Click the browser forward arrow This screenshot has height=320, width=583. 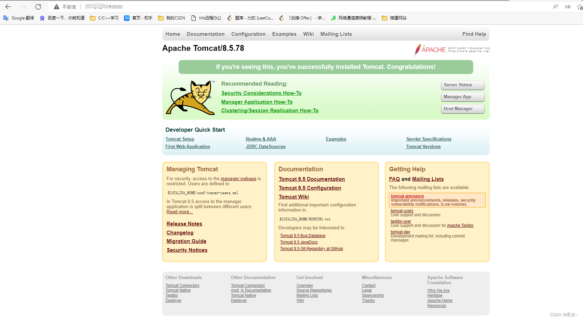[23, 6]
